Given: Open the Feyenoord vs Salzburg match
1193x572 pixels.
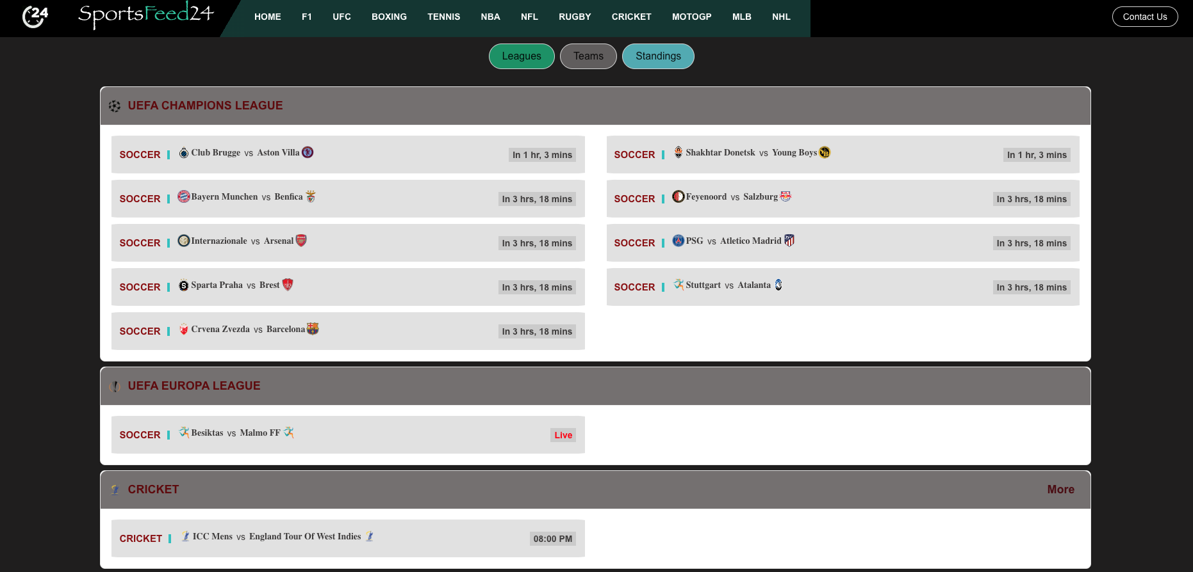Looking at the screenshot, I should 843,198.
